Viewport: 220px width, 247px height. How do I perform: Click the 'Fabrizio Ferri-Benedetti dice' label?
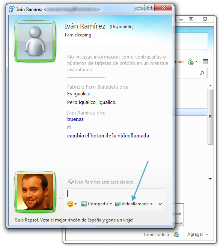click(x=98, y=87)
